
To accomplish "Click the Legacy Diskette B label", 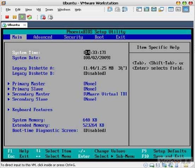I will click(33, 74).
